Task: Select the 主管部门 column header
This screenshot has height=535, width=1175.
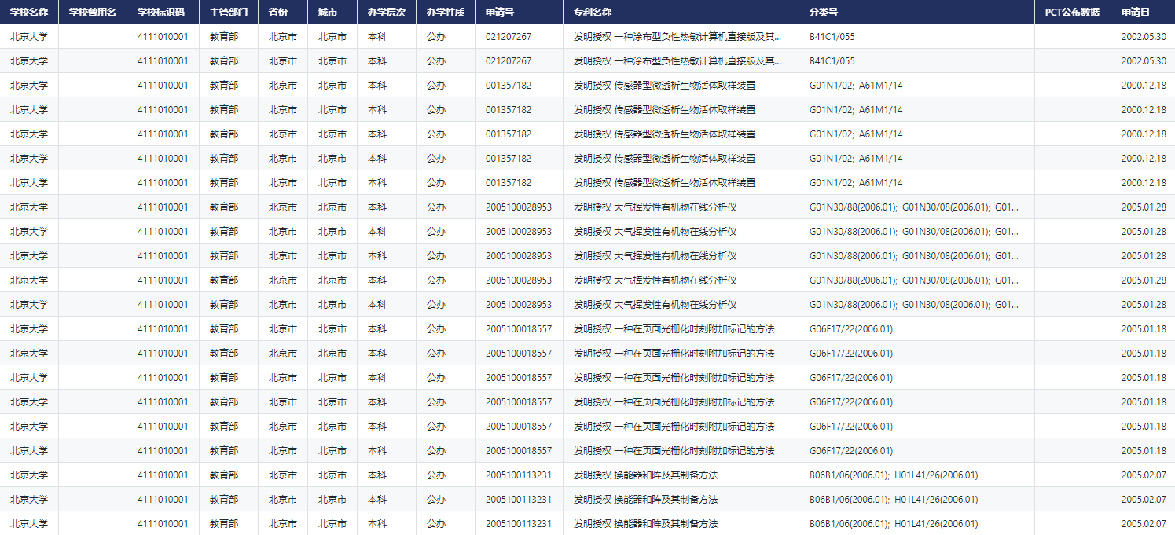Action: click(x=229, y=13)
